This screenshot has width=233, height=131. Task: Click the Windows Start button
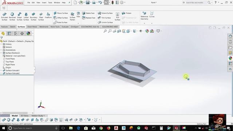(3, 128)
